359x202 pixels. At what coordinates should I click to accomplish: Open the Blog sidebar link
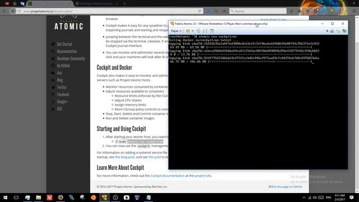tap(60, 80)
